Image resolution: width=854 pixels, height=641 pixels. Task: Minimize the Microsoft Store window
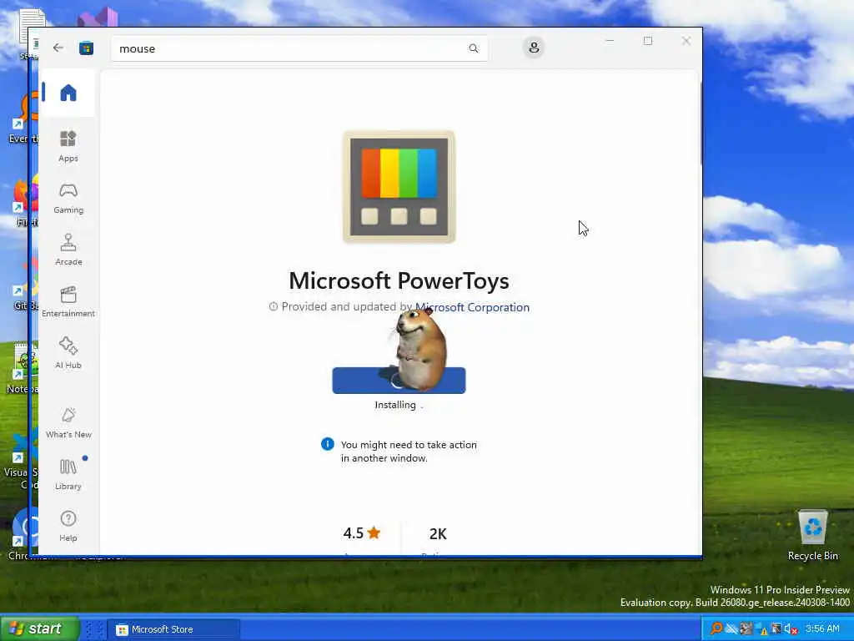click(x=610, y=41)
